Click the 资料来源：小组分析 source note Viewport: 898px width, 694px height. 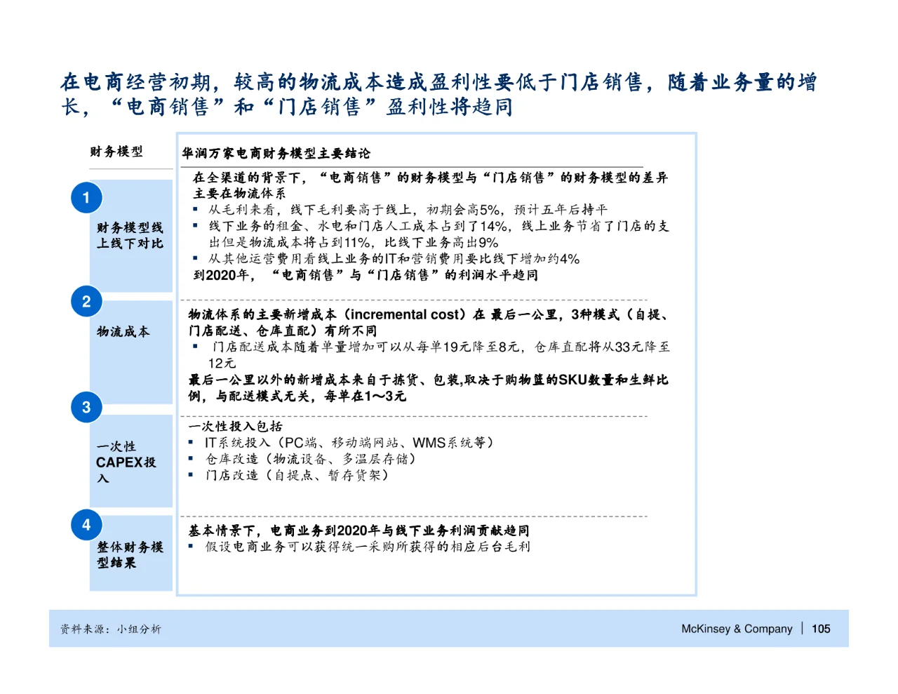pyautogui.click(x=111, y=629)
